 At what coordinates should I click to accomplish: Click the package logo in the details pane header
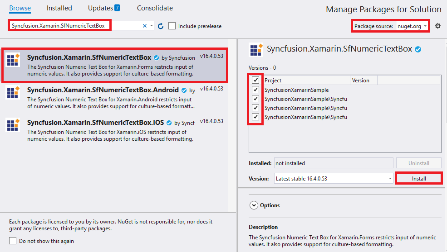[256, 49]
